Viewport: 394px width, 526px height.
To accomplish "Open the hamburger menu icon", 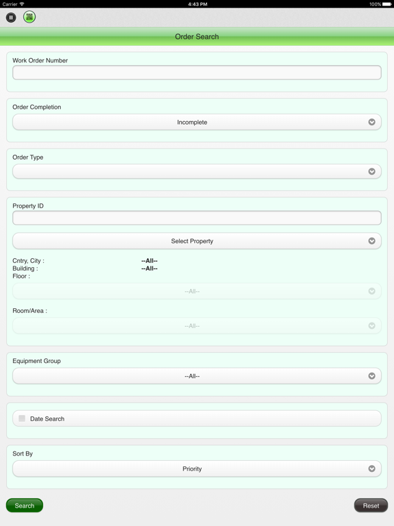I will point(11,17).
